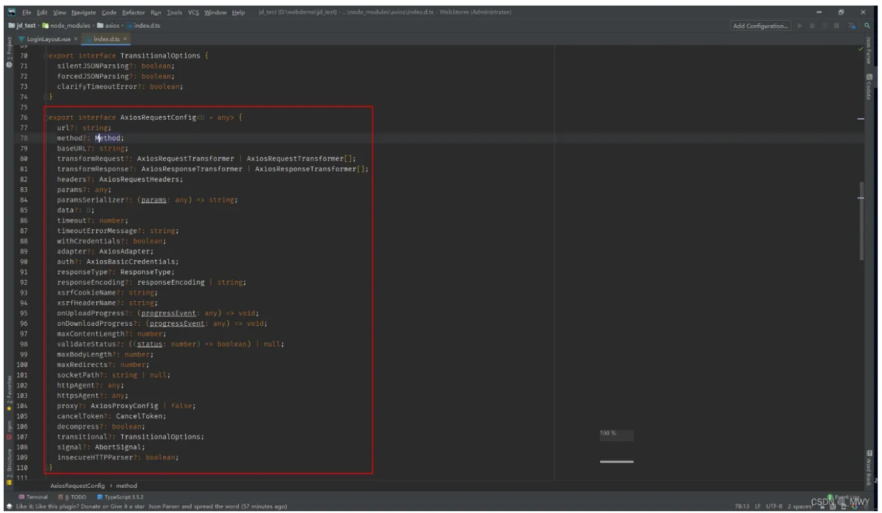Click the AxiosProxyConfig type on line 104
882x513 pixels.
[124, 406]
